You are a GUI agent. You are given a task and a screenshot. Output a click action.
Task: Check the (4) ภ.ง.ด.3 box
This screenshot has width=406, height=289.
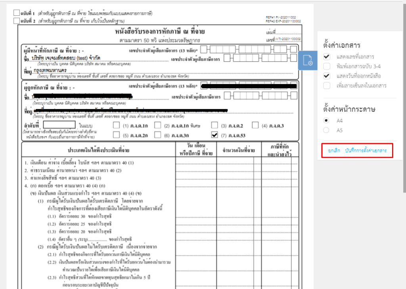(x=255, y=125)
